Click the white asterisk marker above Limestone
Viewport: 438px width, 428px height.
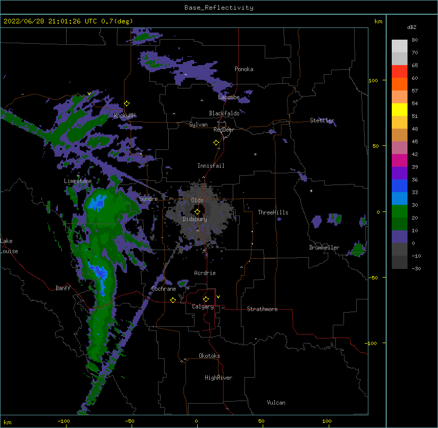coord(78,176)
